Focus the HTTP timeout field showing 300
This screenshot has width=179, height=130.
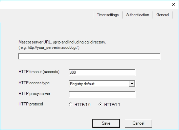[x=102, y=72]
